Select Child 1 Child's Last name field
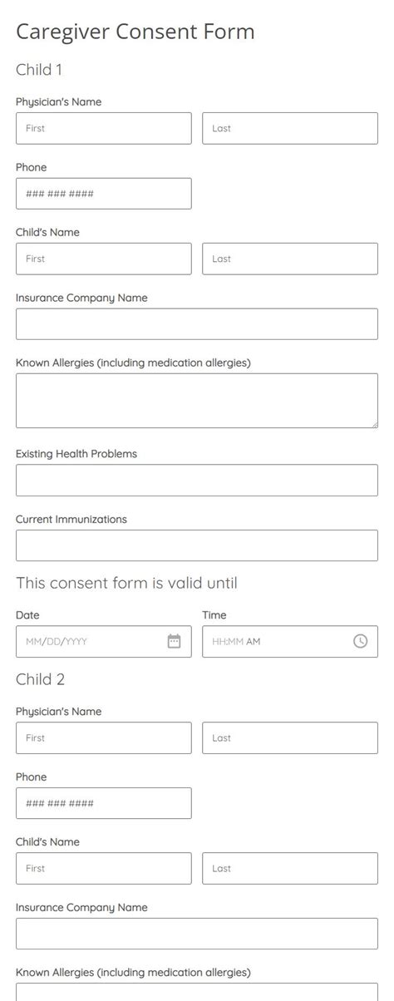394x1001 pixels. tap(290, 259)
